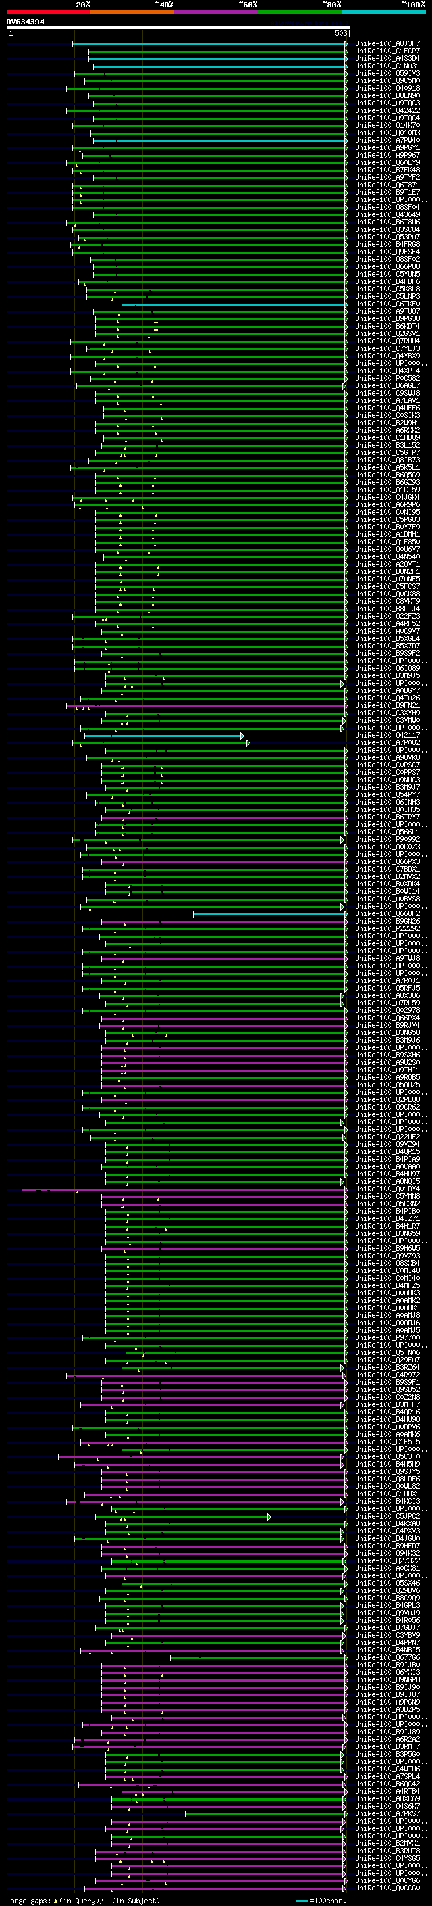Open hit UniRef100_Q43649
Image resolution: width=432 pixels, height=1906 pixels.
coord(387,214)
